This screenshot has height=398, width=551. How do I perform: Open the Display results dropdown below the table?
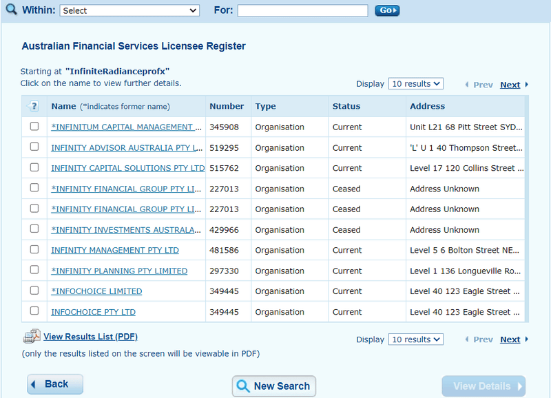tap(416, 339)
